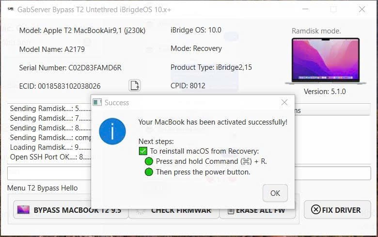
Task: Click the MacBook ramdisk mode thumbnail image
Action: coord(326,61)
